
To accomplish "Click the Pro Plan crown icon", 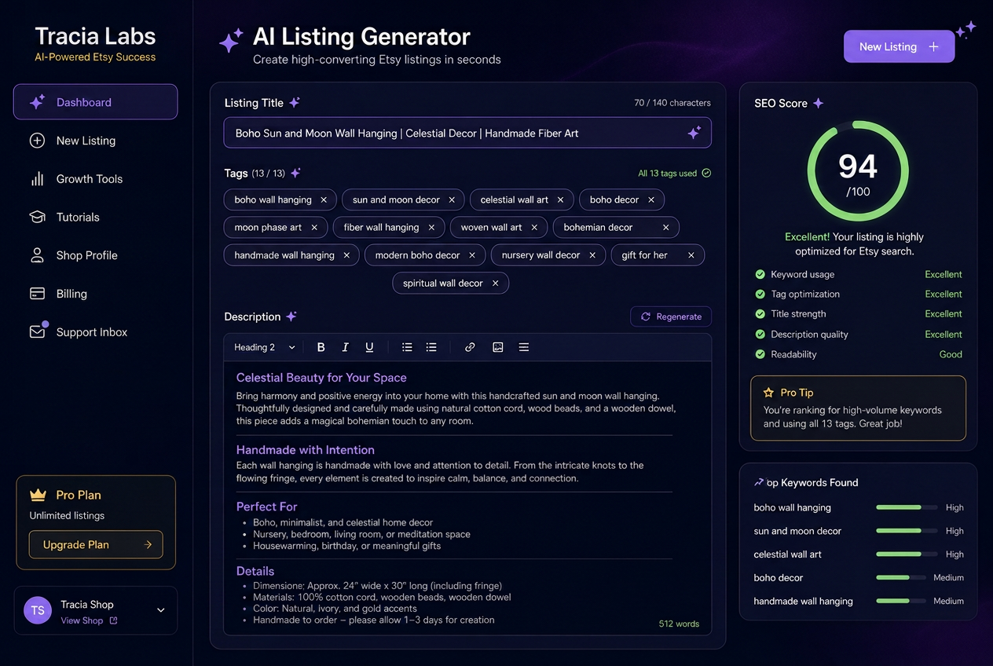I will click(x=38, y=495).
